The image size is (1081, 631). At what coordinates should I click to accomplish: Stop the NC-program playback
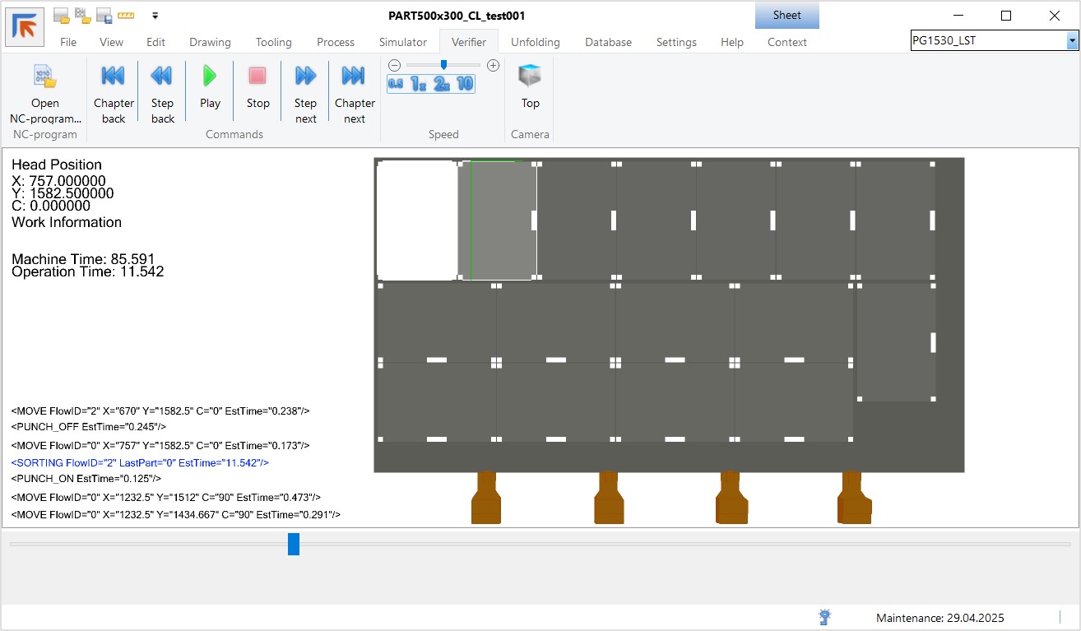(257, 77)
